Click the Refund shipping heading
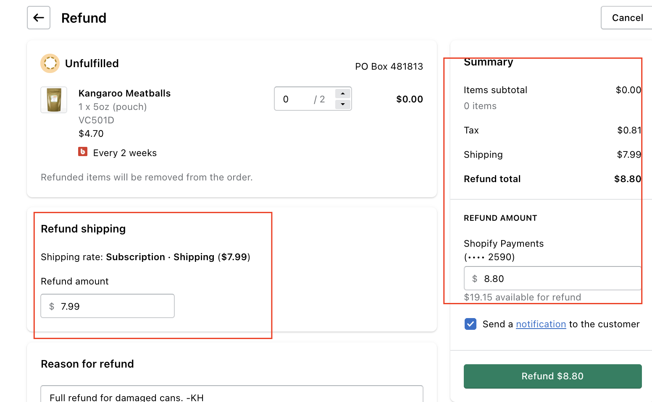 pyautogui.click(x=83, y=229)
